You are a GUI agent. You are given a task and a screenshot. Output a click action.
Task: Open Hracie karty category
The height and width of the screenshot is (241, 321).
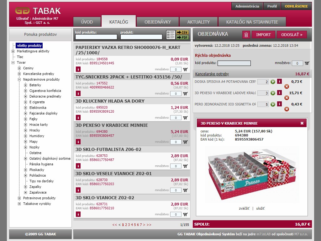pos(39,125)
